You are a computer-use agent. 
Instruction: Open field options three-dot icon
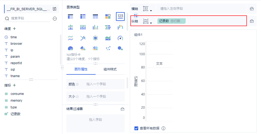click(55, 19)
